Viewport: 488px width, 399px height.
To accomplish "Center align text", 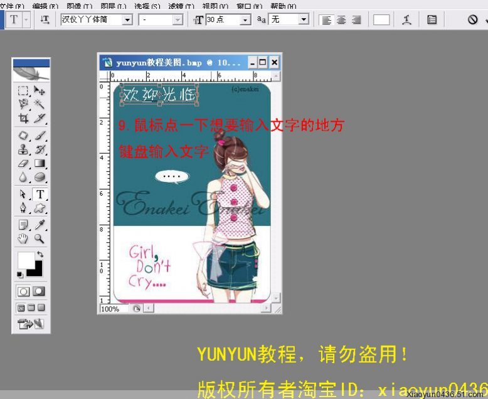I will pos(341,20).
